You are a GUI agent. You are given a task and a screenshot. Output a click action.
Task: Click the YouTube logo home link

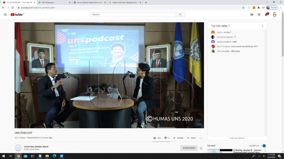pos(17,15)
